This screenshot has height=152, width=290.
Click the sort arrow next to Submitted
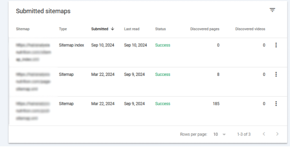click(x=112, y=29)
